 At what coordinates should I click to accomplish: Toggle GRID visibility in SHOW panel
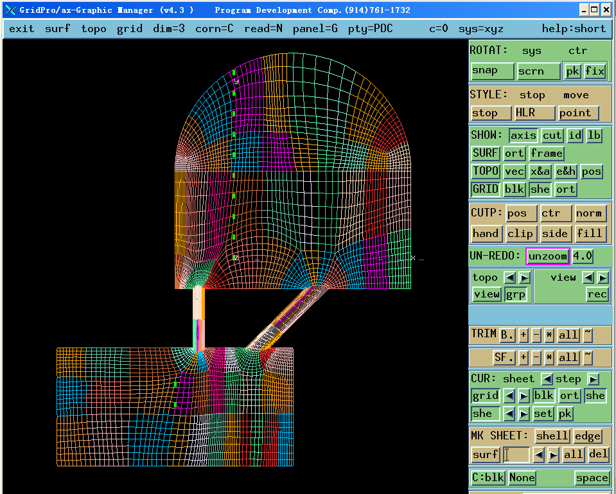click(x=485, y=190)
